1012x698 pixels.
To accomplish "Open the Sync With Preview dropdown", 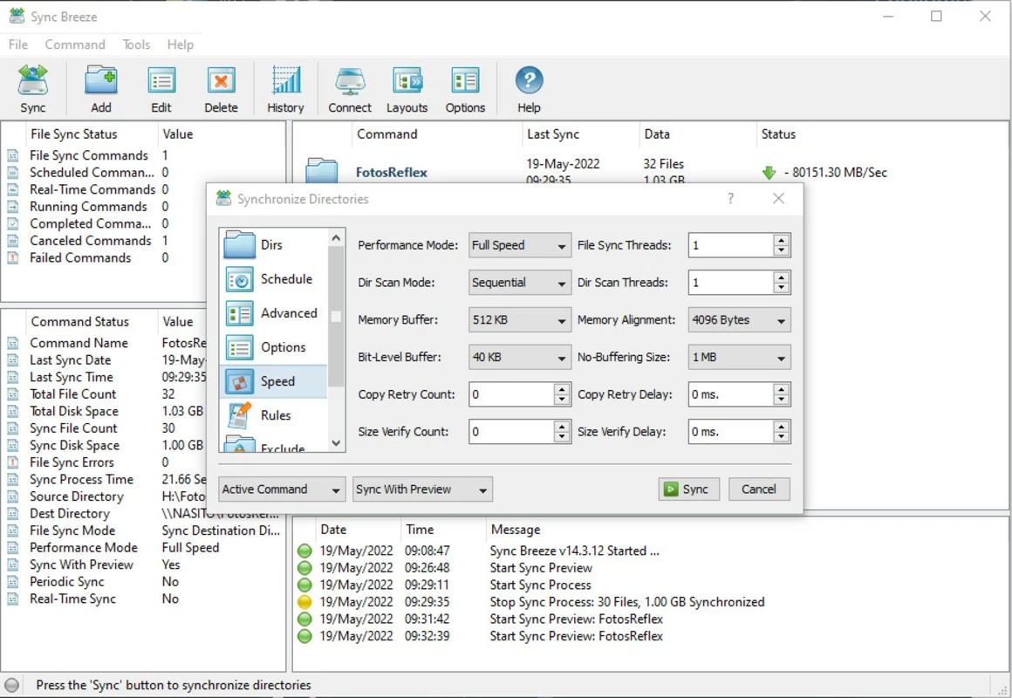I will point(423,489).
